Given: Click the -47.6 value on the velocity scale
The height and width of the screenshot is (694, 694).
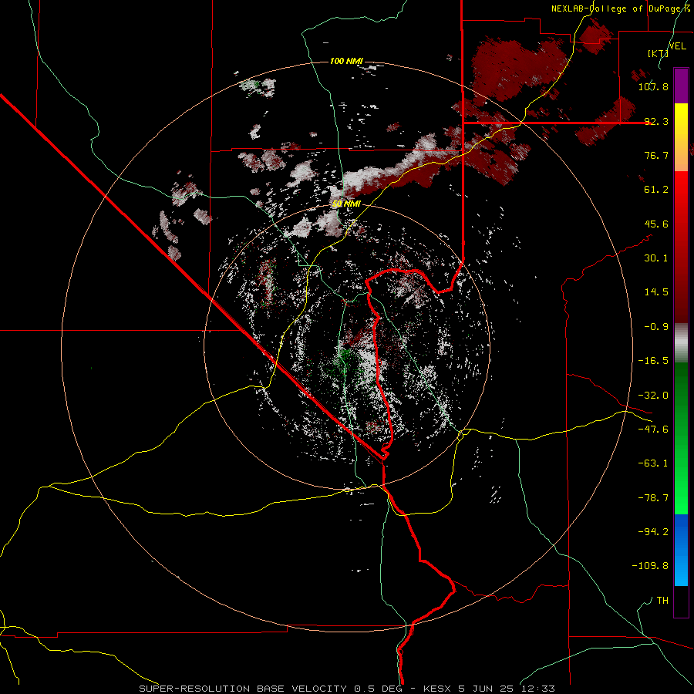Looking at the screenshot, I should tap(653, 430).
